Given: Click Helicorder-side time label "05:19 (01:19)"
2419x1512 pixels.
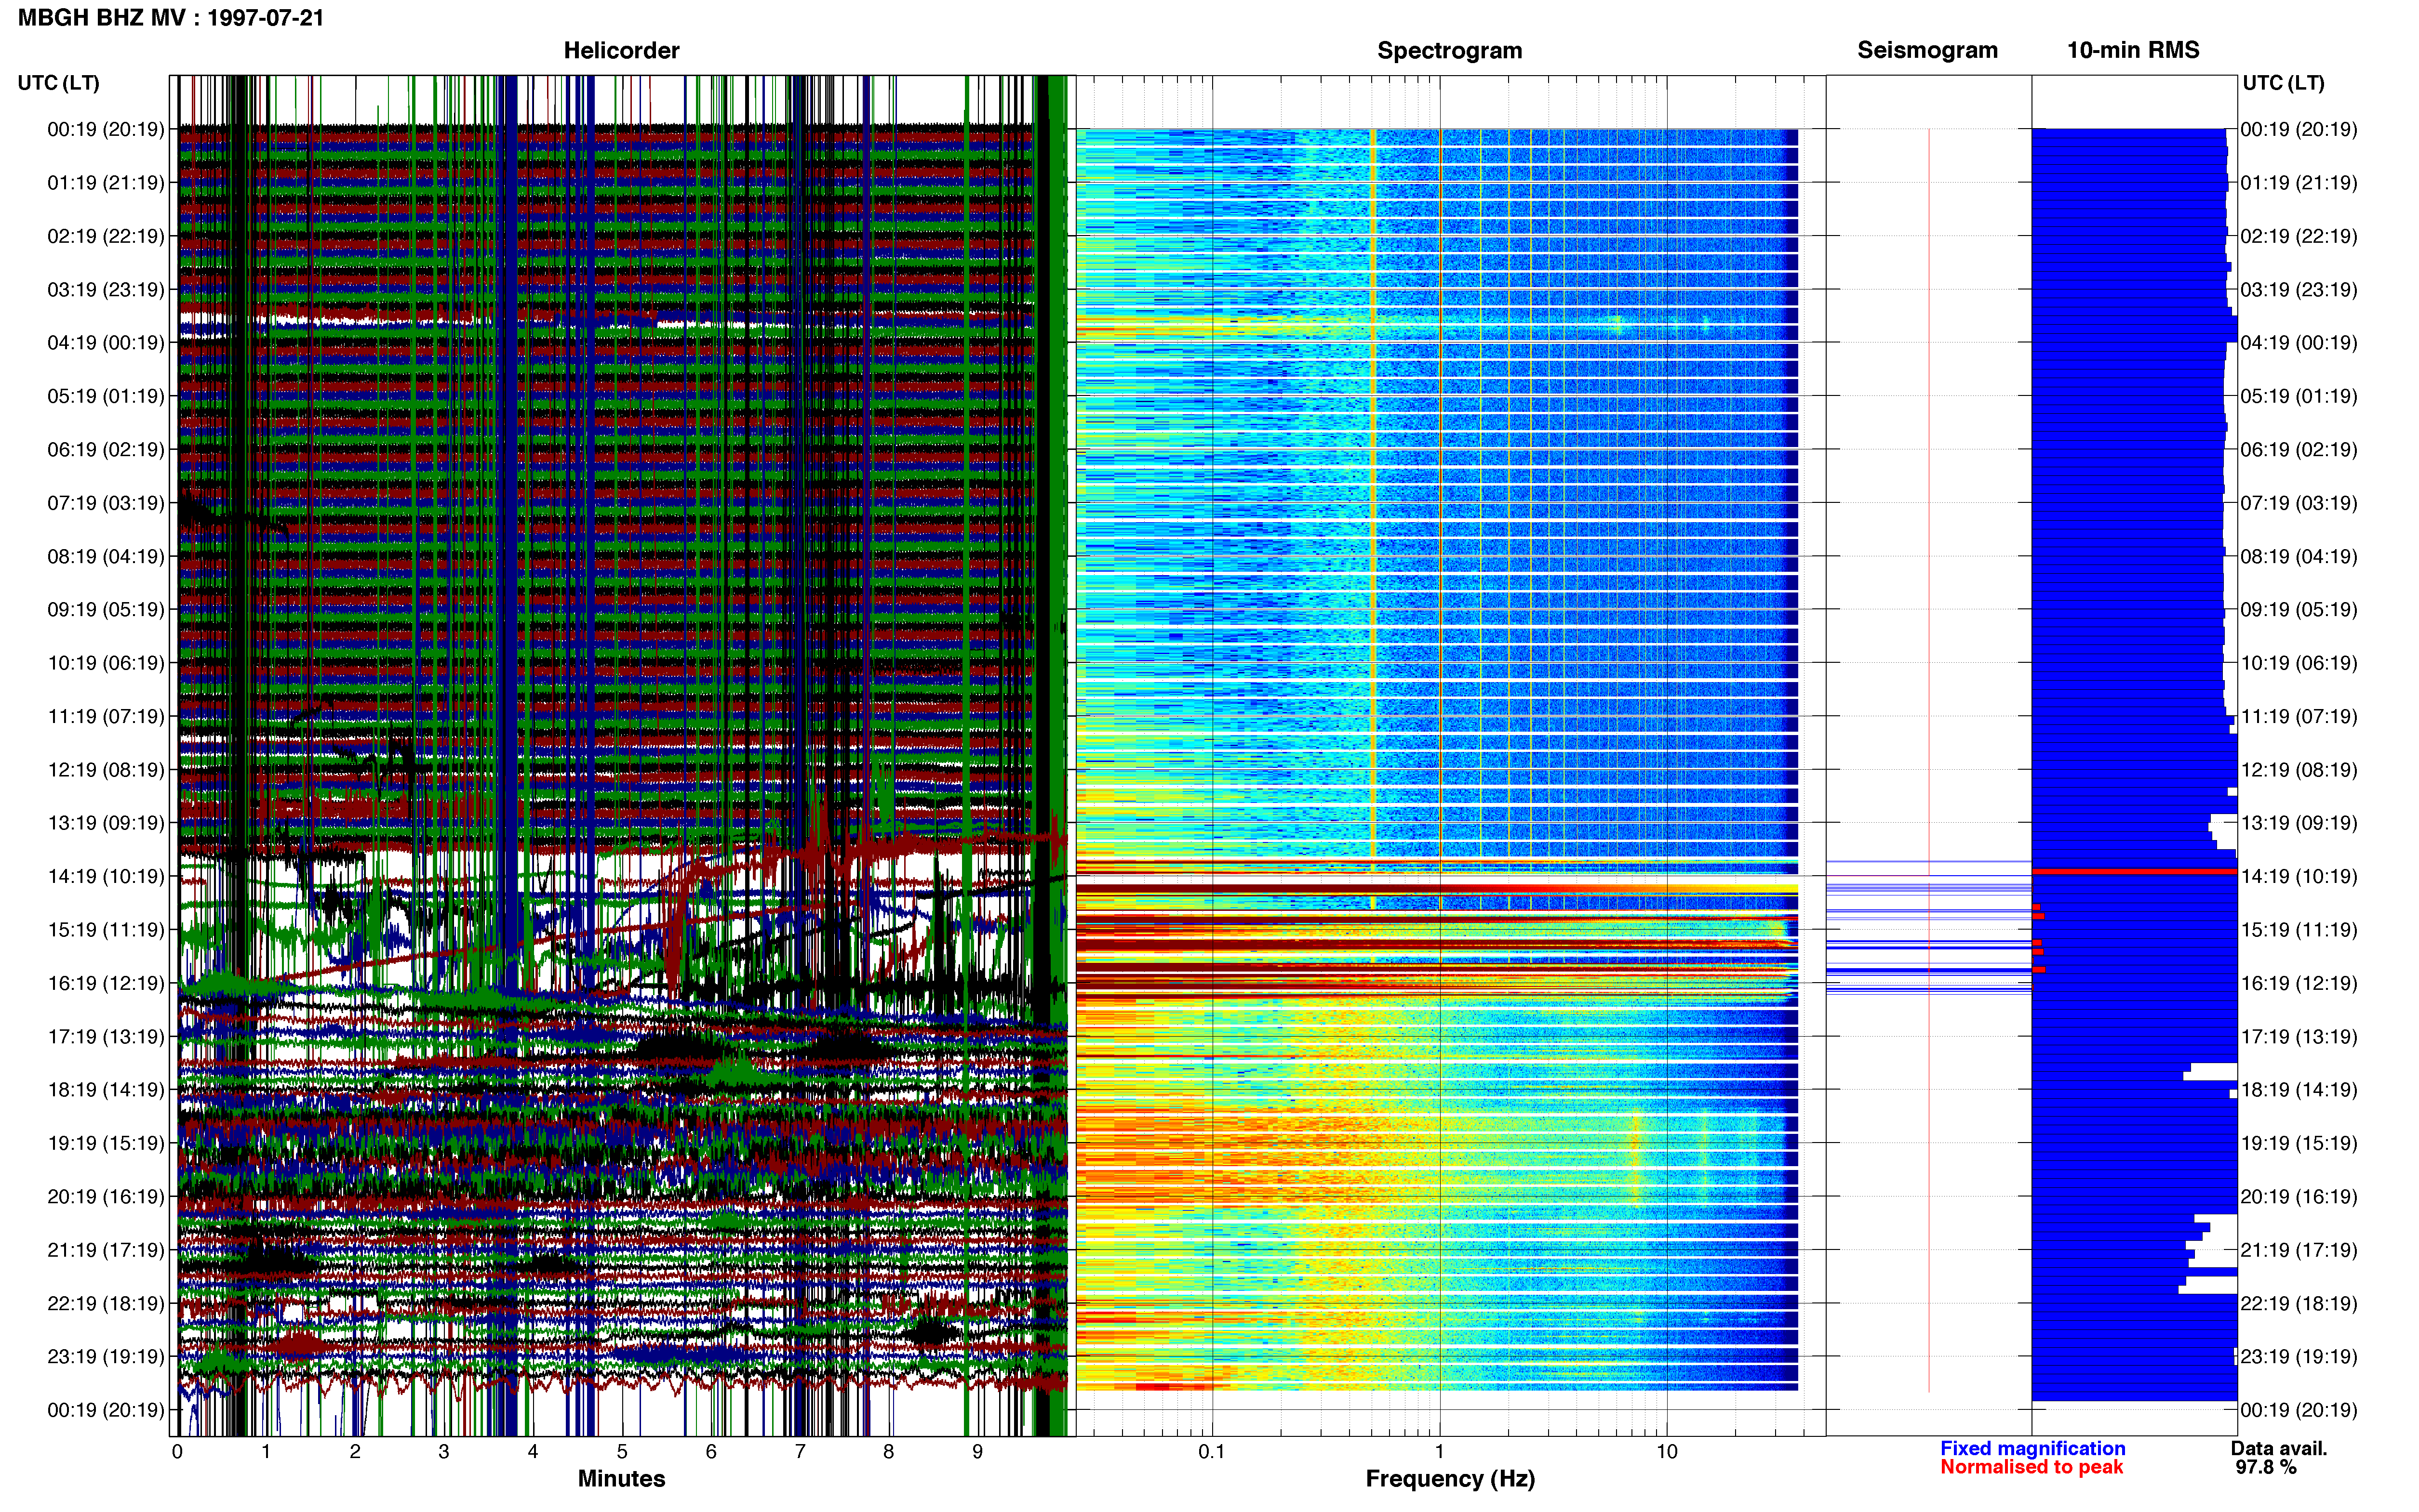Looking at the screenshot, I should pos(106,396).
